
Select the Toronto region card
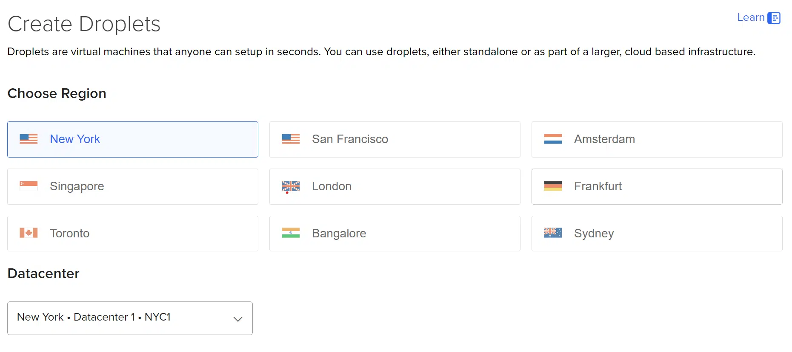click(133, 234)
